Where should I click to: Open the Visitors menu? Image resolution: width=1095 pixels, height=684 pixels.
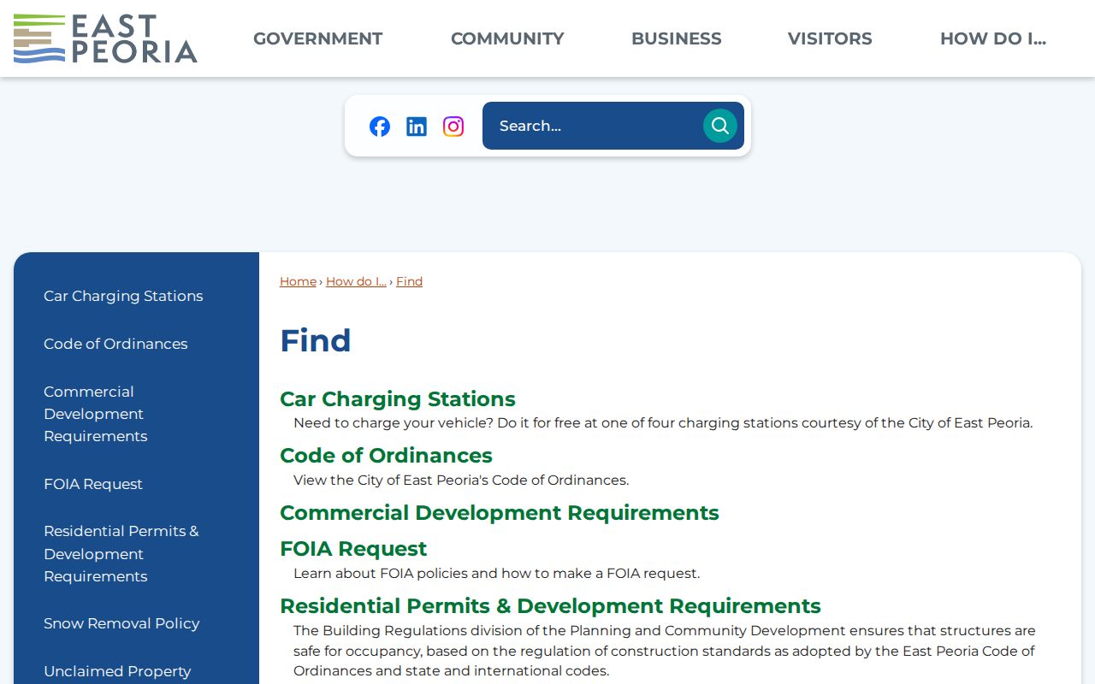pyautogui.click(x=830, y=38)
